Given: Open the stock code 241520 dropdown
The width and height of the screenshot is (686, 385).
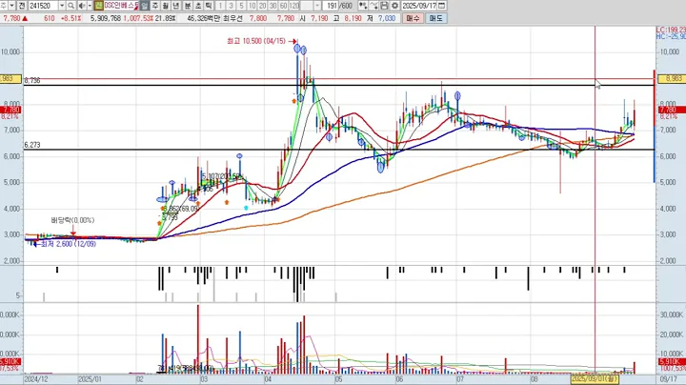Looking at the screenshot, I should (x=62, y=6).
